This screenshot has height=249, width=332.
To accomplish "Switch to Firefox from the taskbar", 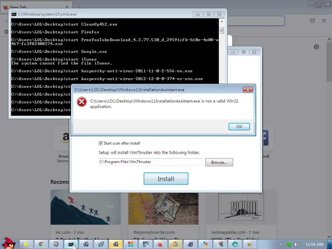I will click(160, 244).
